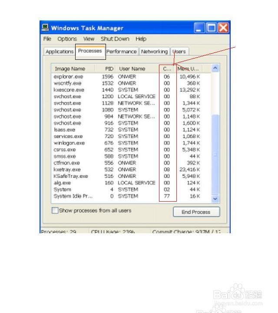Viewport: 278px width, 313px height.
Task: Minimize the Task Manager window
Action: coord(199,28)
